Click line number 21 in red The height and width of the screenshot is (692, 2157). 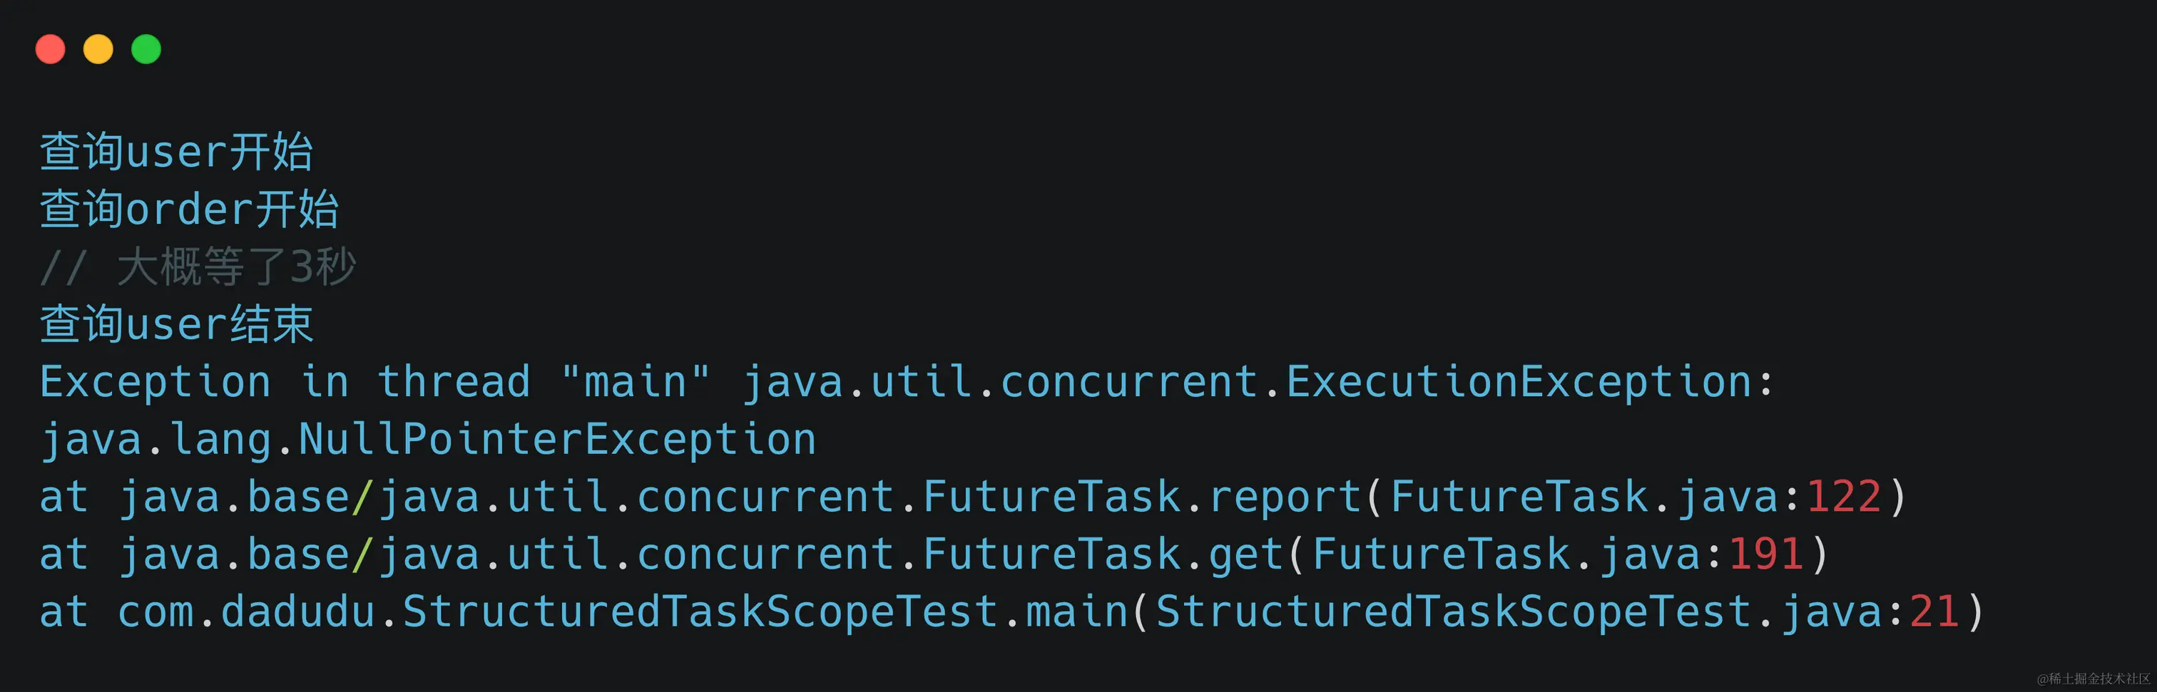pos(1934,611)
